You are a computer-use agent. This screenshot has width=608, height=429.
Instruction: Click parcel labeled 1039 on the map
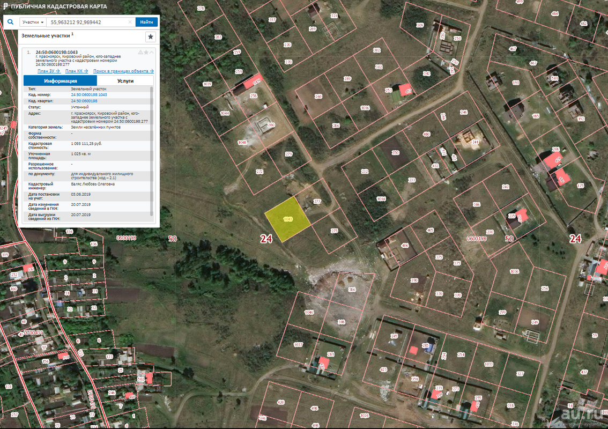(207, 84)
